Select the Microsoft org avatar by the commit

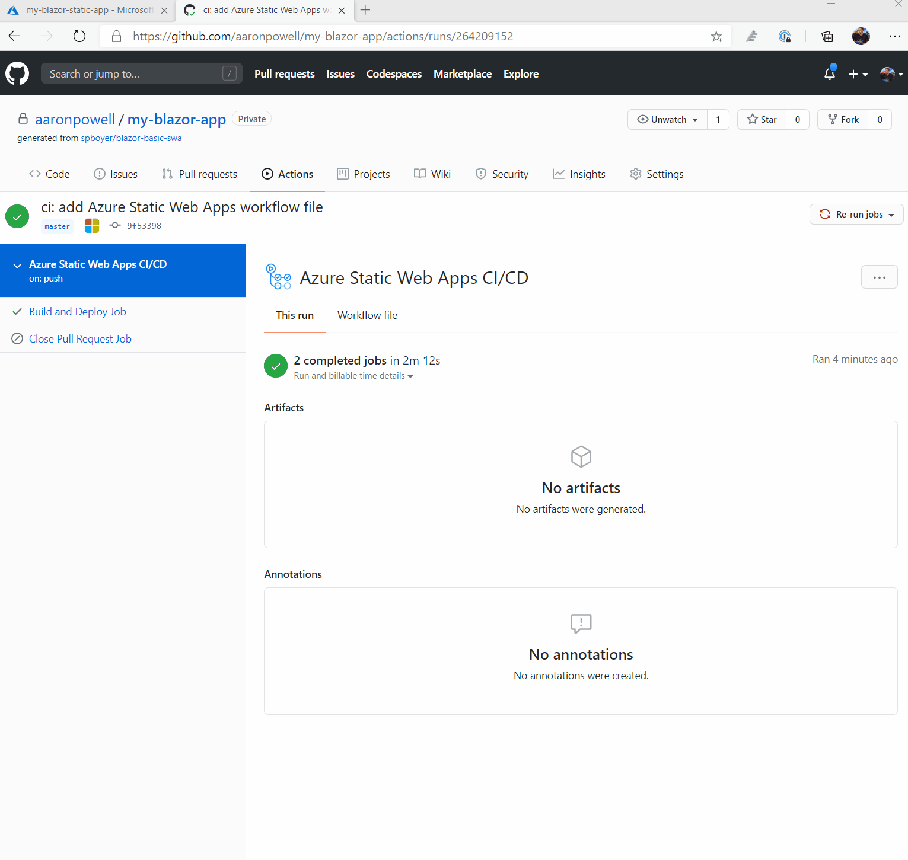pos(91,225)
